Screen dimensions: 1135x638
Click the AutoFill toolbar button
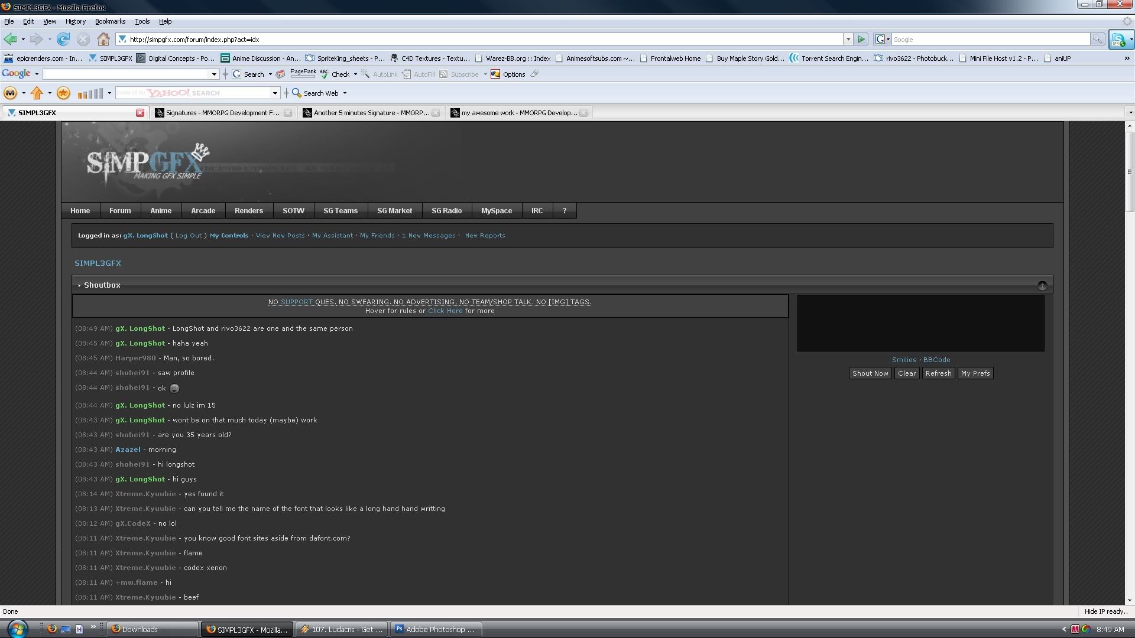418,74
